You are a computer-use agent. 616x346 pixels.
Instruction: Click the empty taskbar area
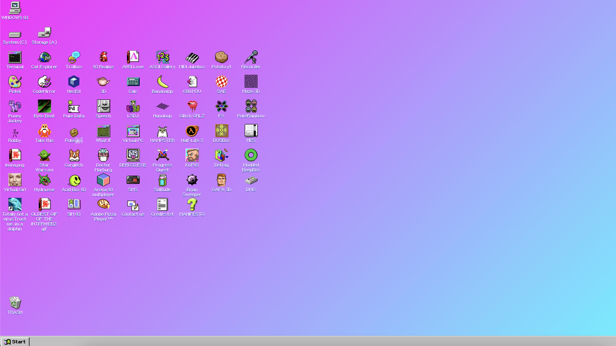click(319, 342)
